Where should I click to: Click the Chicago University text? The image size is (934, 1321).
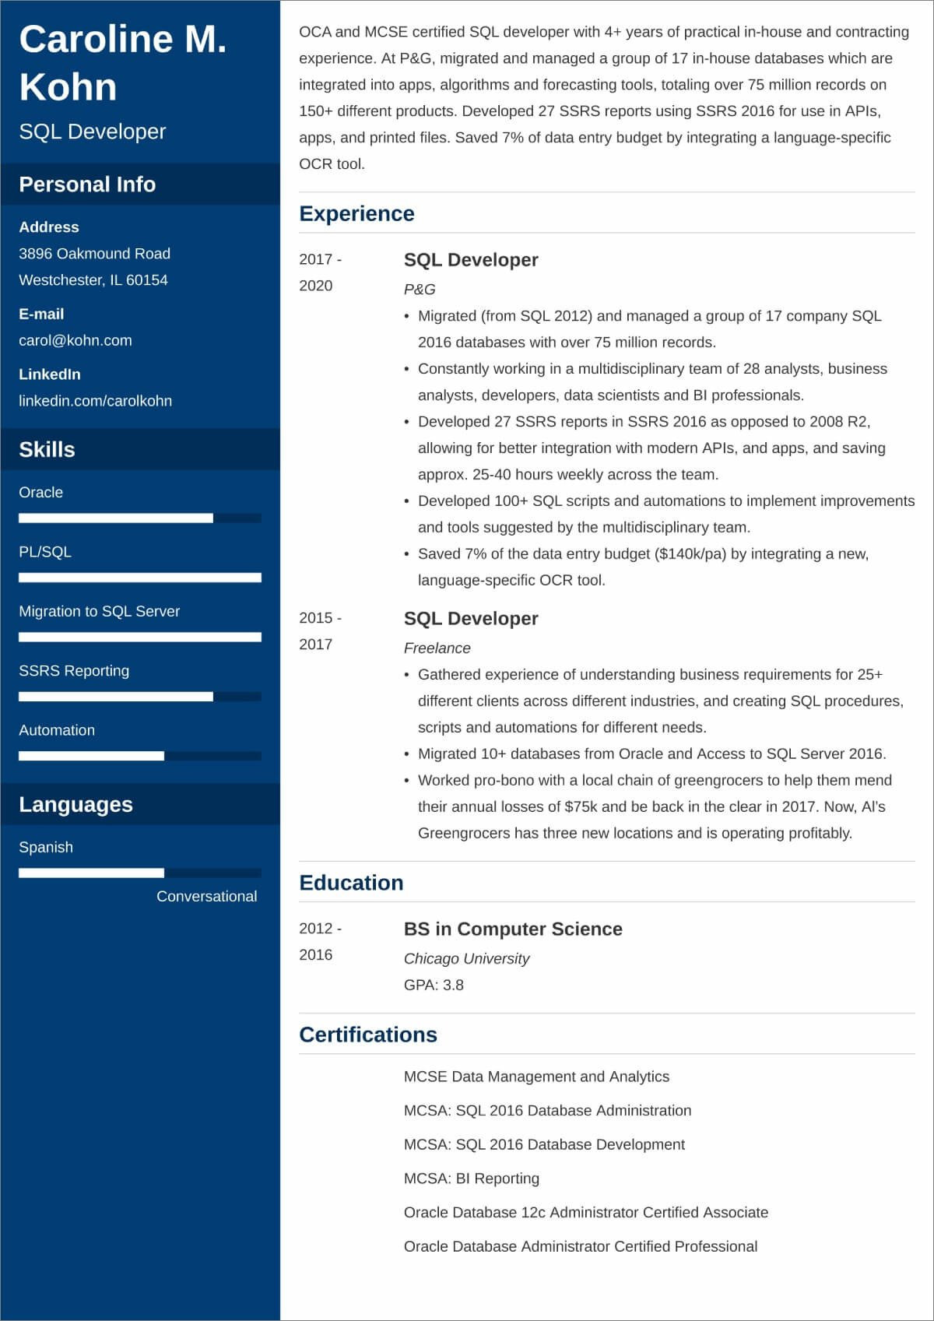tap(466, 958)
